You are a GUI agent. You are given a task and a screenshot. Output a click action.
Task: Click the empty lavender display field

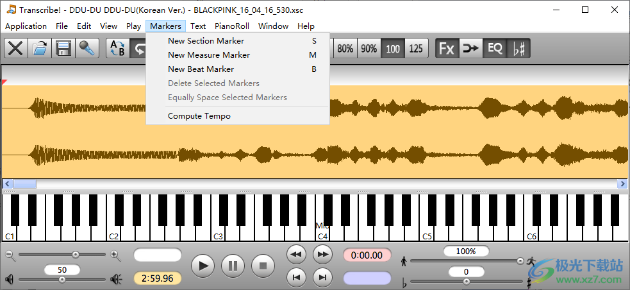click(367, 278)
